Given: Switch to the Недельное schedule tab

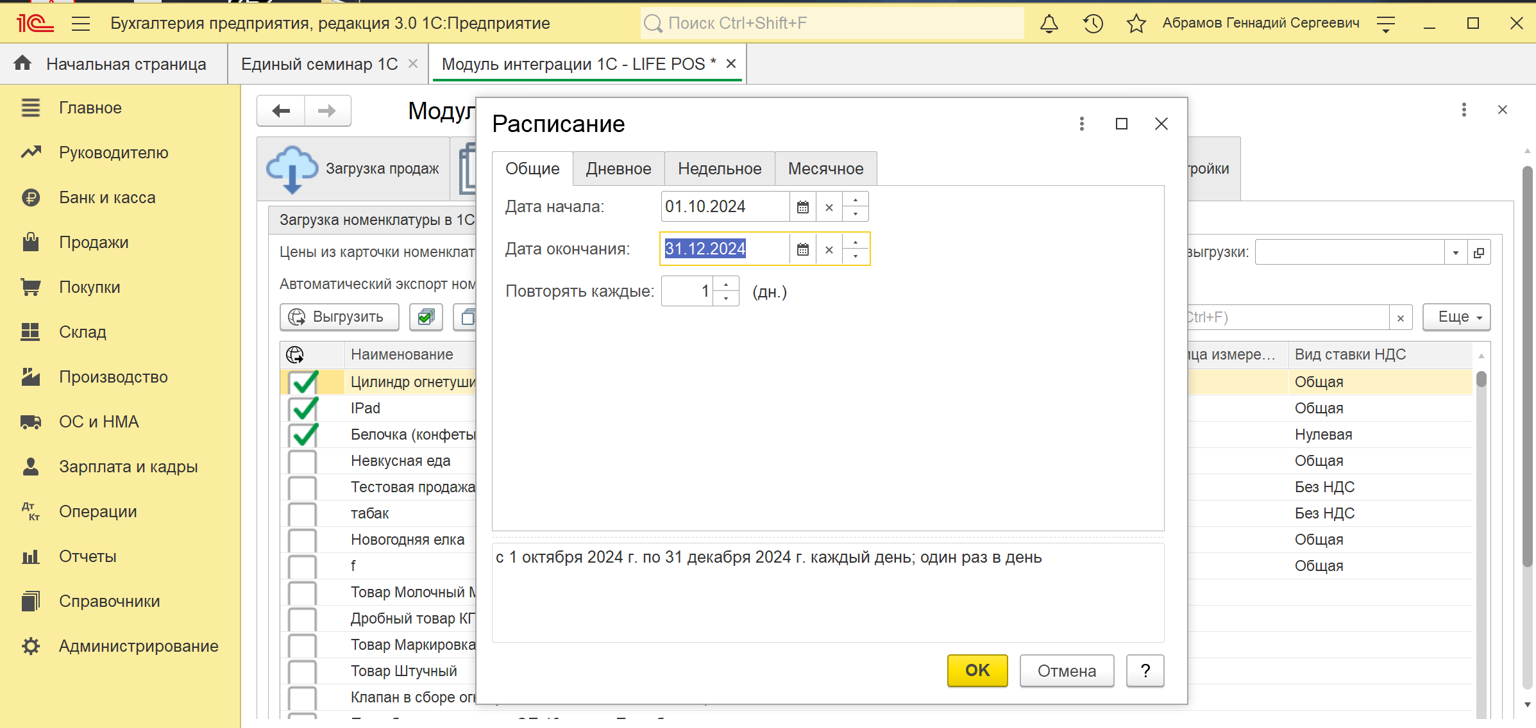Looking at the screenshot, I should point(720,169).
